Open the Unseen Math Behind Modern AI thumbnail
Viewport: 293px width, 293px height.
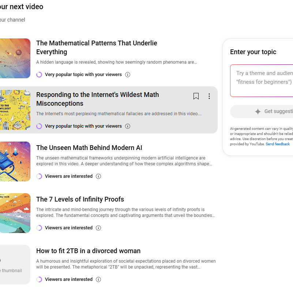[x=15, y=161]
